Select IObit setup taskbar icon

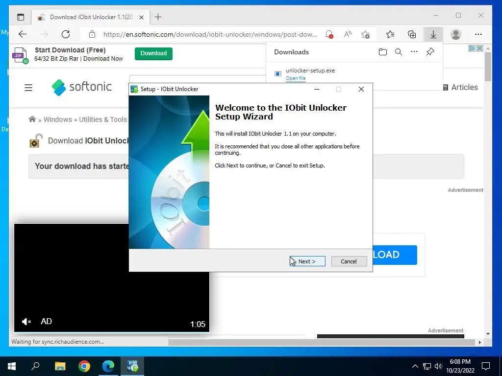tap(132, 366)
